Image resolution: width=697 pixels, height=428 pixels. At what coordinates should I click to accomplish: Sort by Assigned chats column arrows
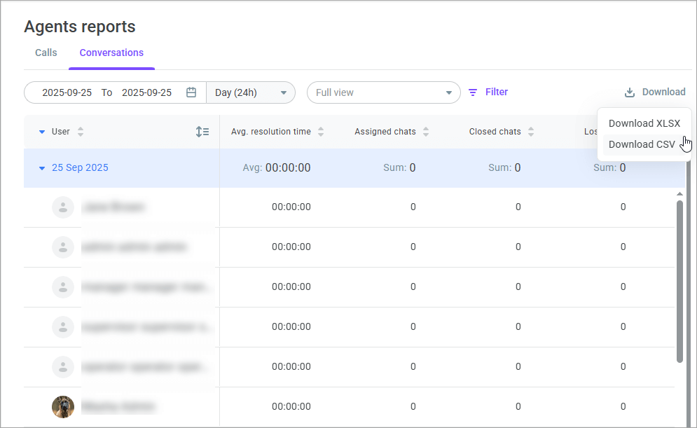426,132
